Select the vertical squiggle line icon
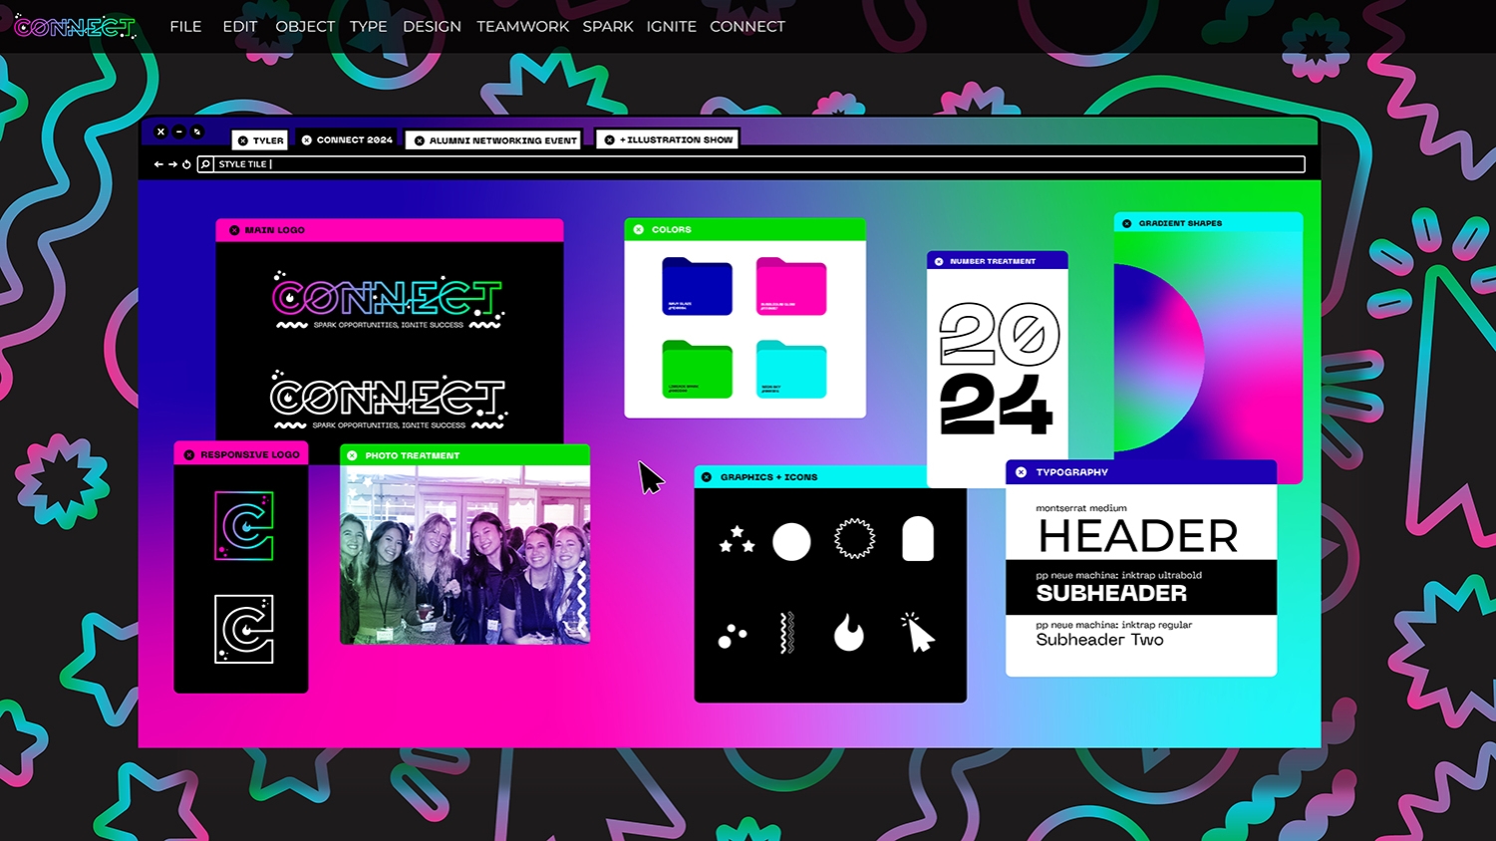Viewport: 1496px width, 841px height. [x=786, y=633]
